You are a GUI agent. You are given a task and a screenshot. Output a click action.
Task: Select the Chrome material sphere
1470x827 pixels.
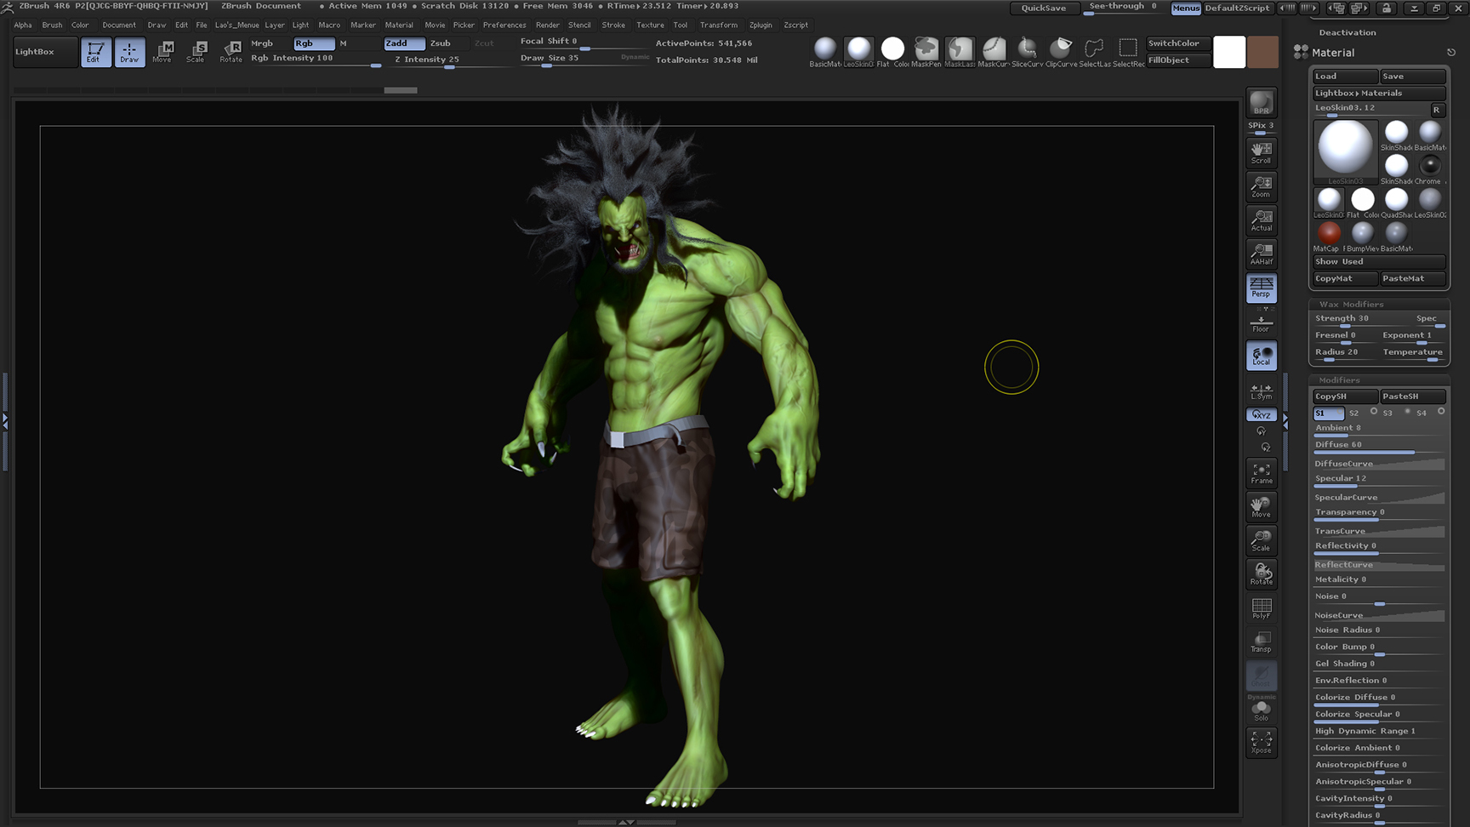tap(1430, 166)
